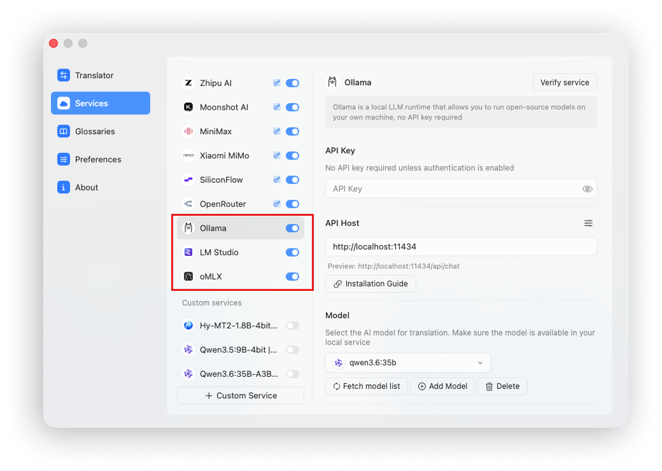Disable the SiliconFlow toggle
Screen dimensions: 662x471
pyautogui.click(x=292, y=179)
